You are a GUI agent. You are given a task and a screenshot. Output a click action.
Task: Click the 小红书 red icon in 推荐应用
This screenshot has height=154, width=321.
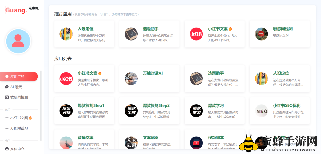coord(196,34)
